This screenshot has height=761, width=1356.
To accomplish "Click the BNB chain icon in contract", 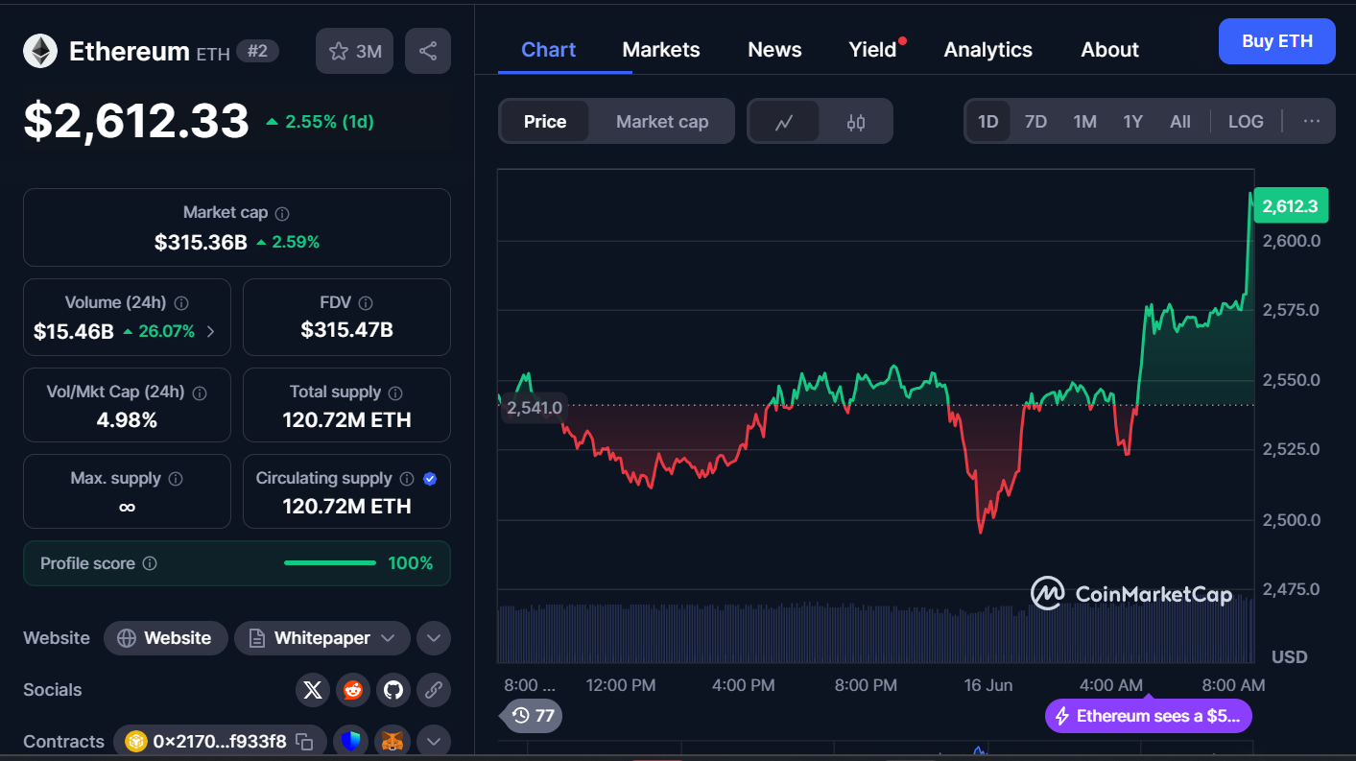I will point(136,741).
